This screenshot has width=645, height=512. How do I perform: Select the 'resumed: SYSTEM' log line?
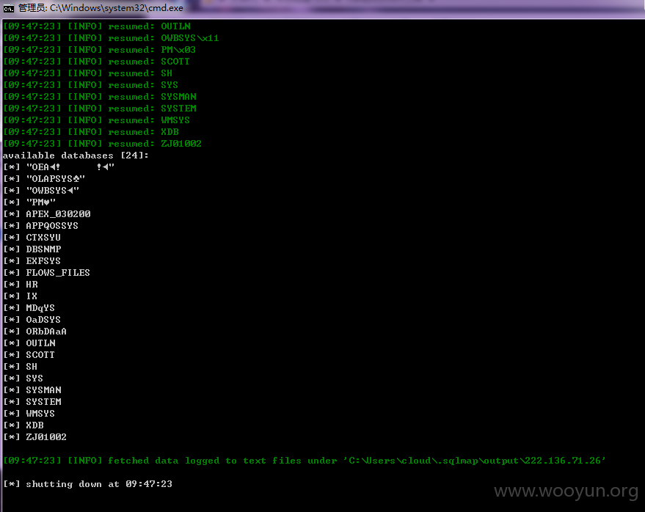(100, 109)
